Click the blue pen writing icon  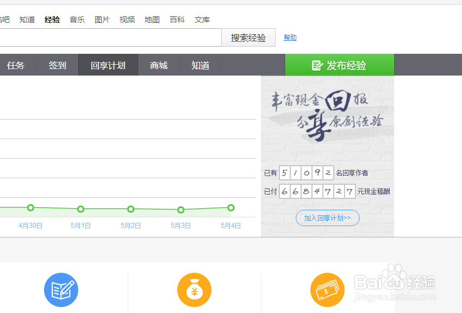click(x=61, y=290)
